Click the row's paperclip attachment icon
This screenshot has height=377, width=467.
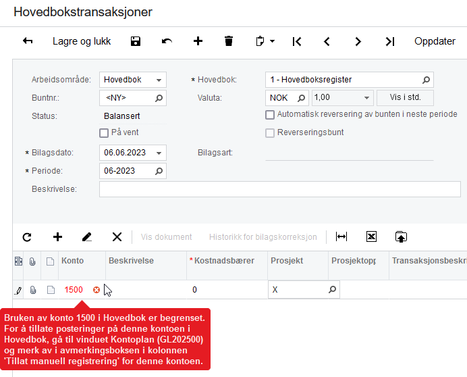coord(33,290)
